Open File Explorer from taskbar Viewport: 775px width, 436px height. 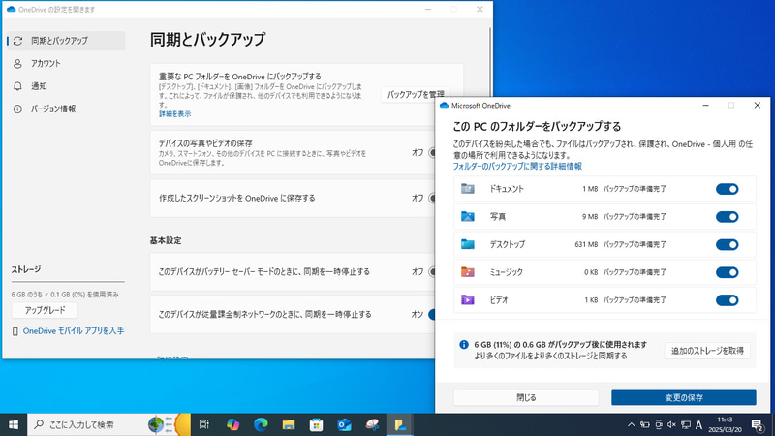click(289, 424)
